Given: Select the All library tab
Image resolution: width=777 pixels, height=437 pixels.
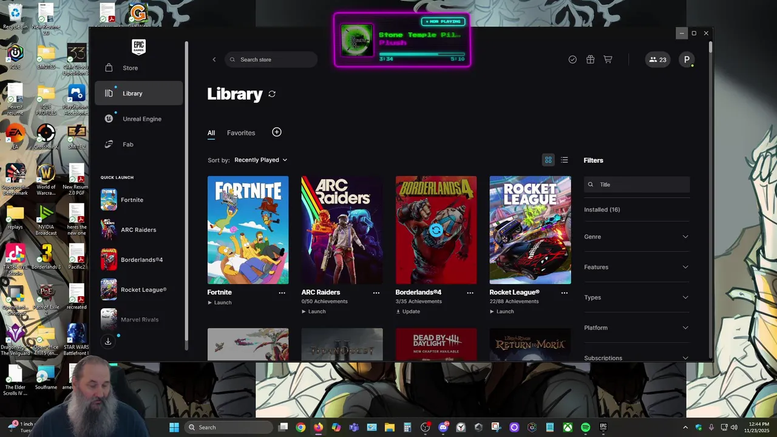Looking at the screenshot, I should (211, 133).
